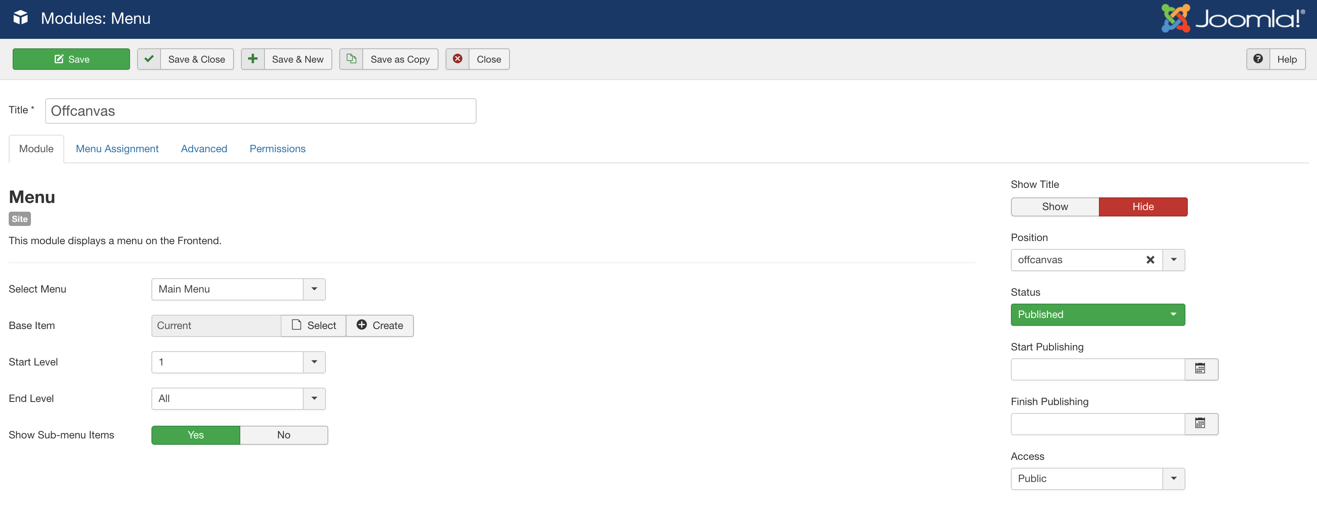Click into the Title input field
This screenshot has height=505, width=1317.
click(x=260, y=111)
